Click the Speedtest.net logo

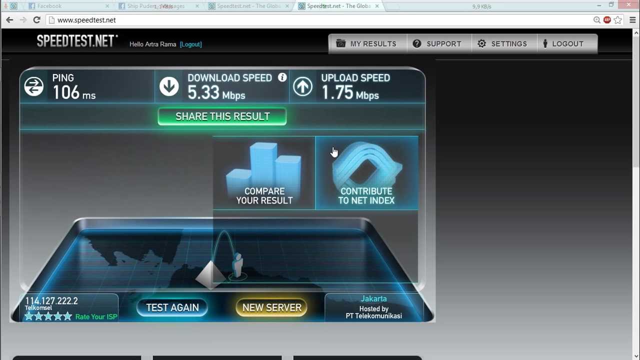tap(77, 41)
